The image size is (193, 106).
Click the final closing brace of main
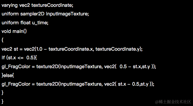click(2, 102)
